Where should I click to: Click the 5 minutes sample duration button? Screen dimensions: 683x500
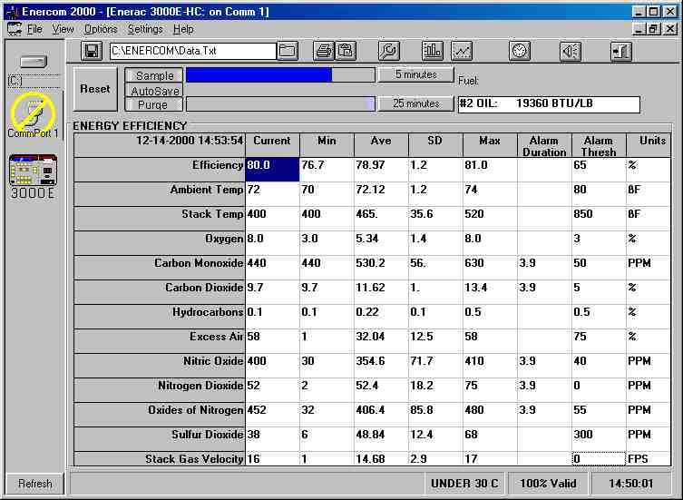tap(415, 74)
